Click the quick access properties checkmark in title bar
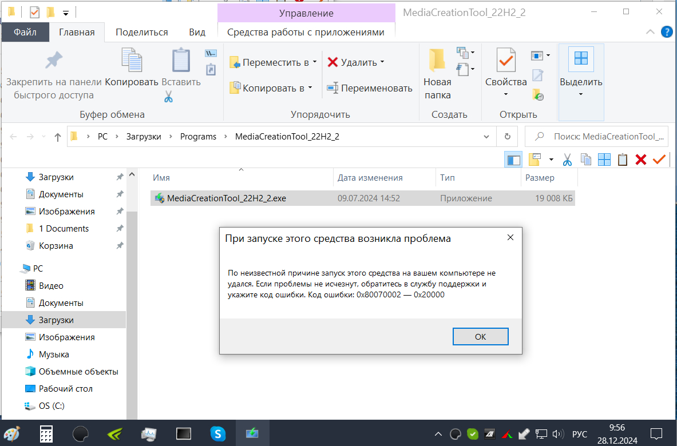The image size is (677, 446). click(x=34, y=13)
